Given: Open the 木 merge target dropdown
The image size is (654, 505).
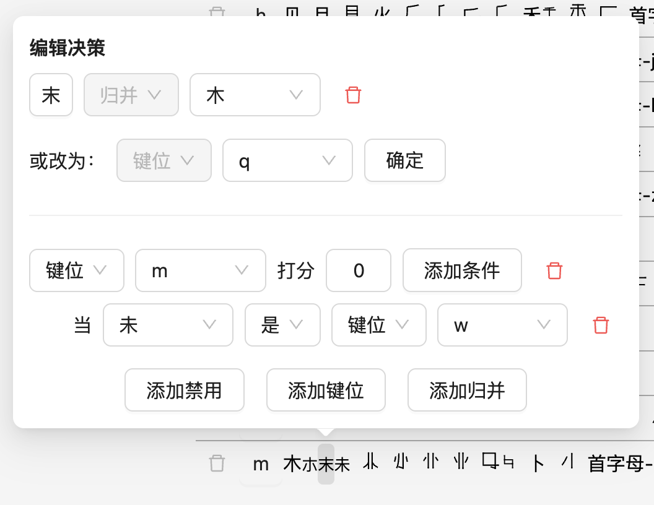Looking at the screenshot, I should 255,95.
